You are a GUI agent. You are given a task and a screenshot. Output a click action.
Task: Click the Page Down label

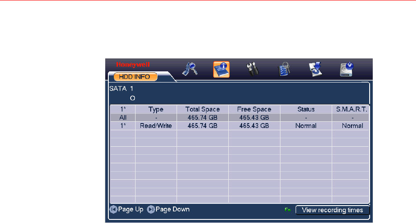pyautogui.click(x=173, y=210)
